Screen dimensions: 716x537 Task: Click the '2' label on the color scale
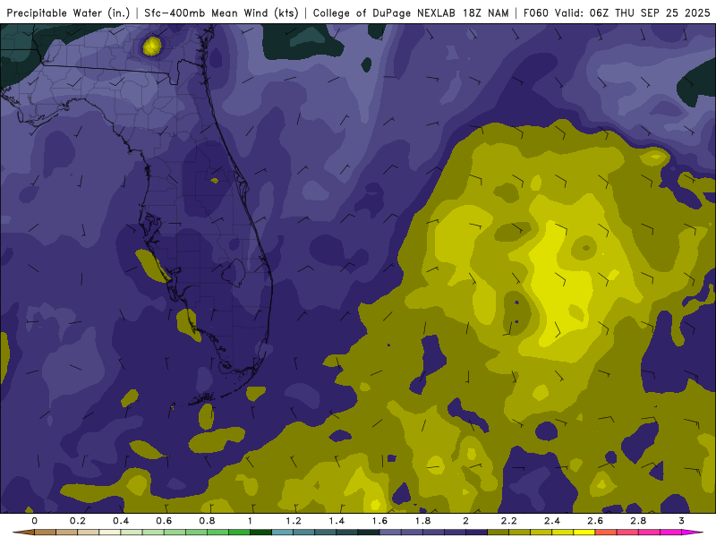coord(465,521)
